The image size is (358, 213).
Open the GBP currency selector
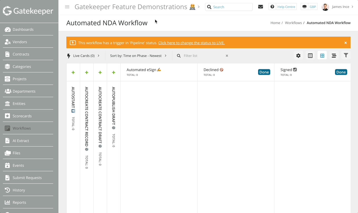[x=309, y=7]
